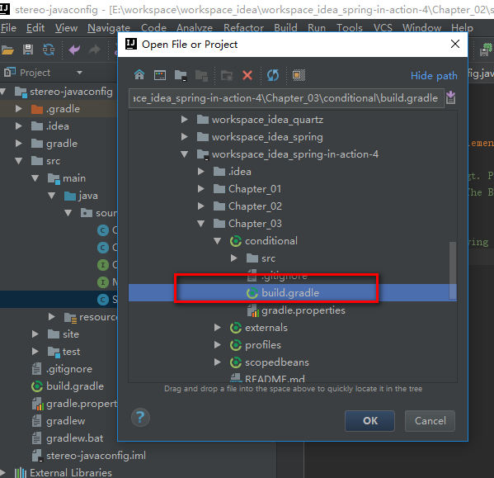This screenshot has width=494, height=478.
Task: Expand .gradle folder in Project panel
Action: (19, 109)
